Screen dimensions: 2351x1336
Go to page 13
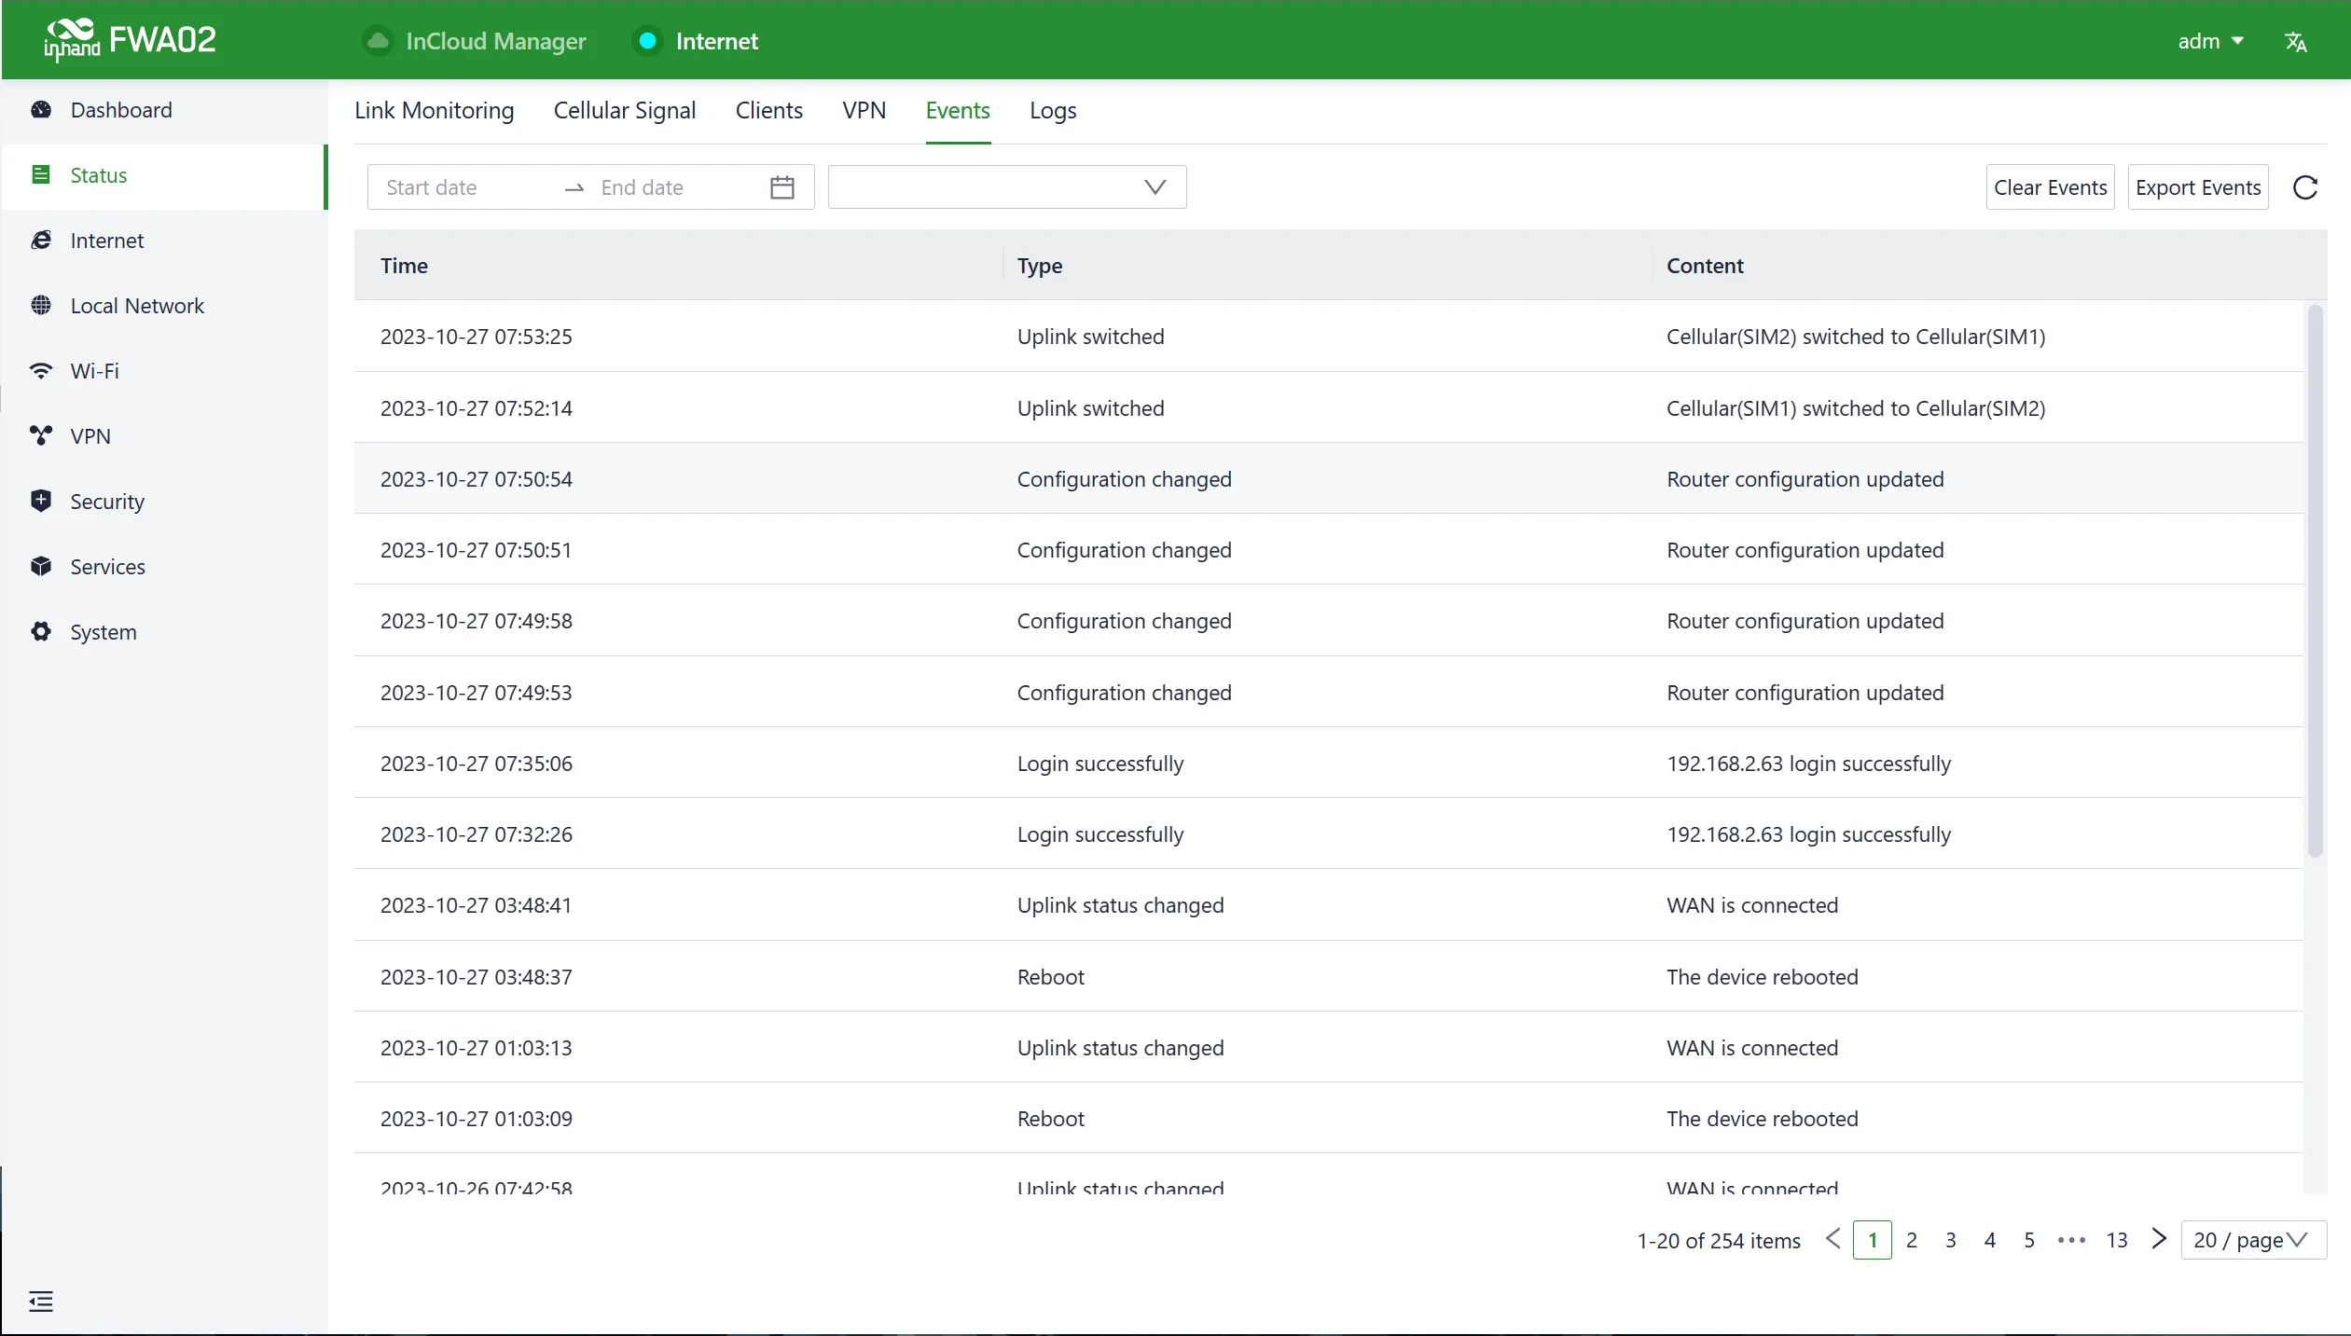(2117, 1240)
